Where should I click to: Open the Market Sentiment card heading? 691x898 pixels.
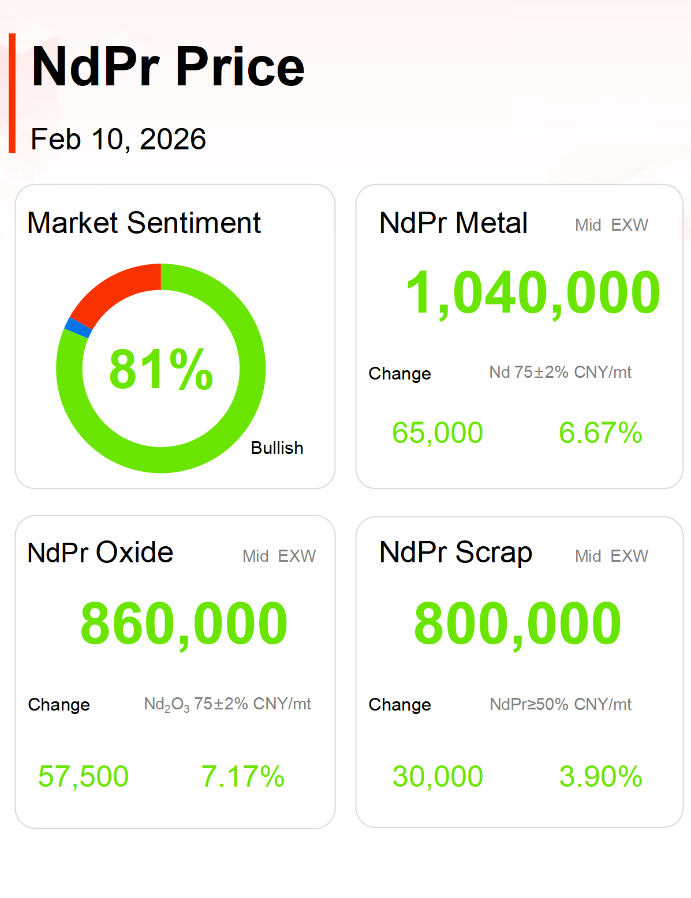pyautogui.click(x=144, y=223)
